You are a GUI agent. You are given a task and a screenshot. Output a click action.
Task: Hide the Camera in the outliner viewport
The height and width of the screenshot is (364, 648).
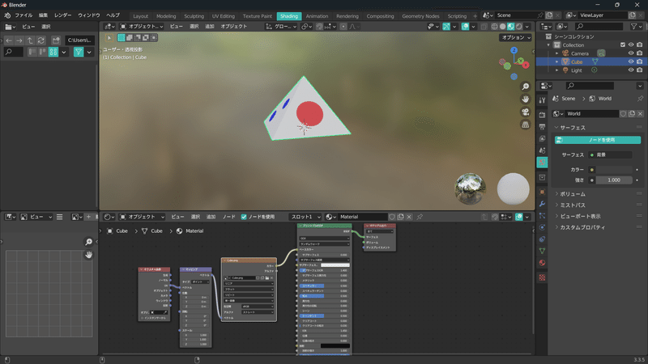point(631,53)
